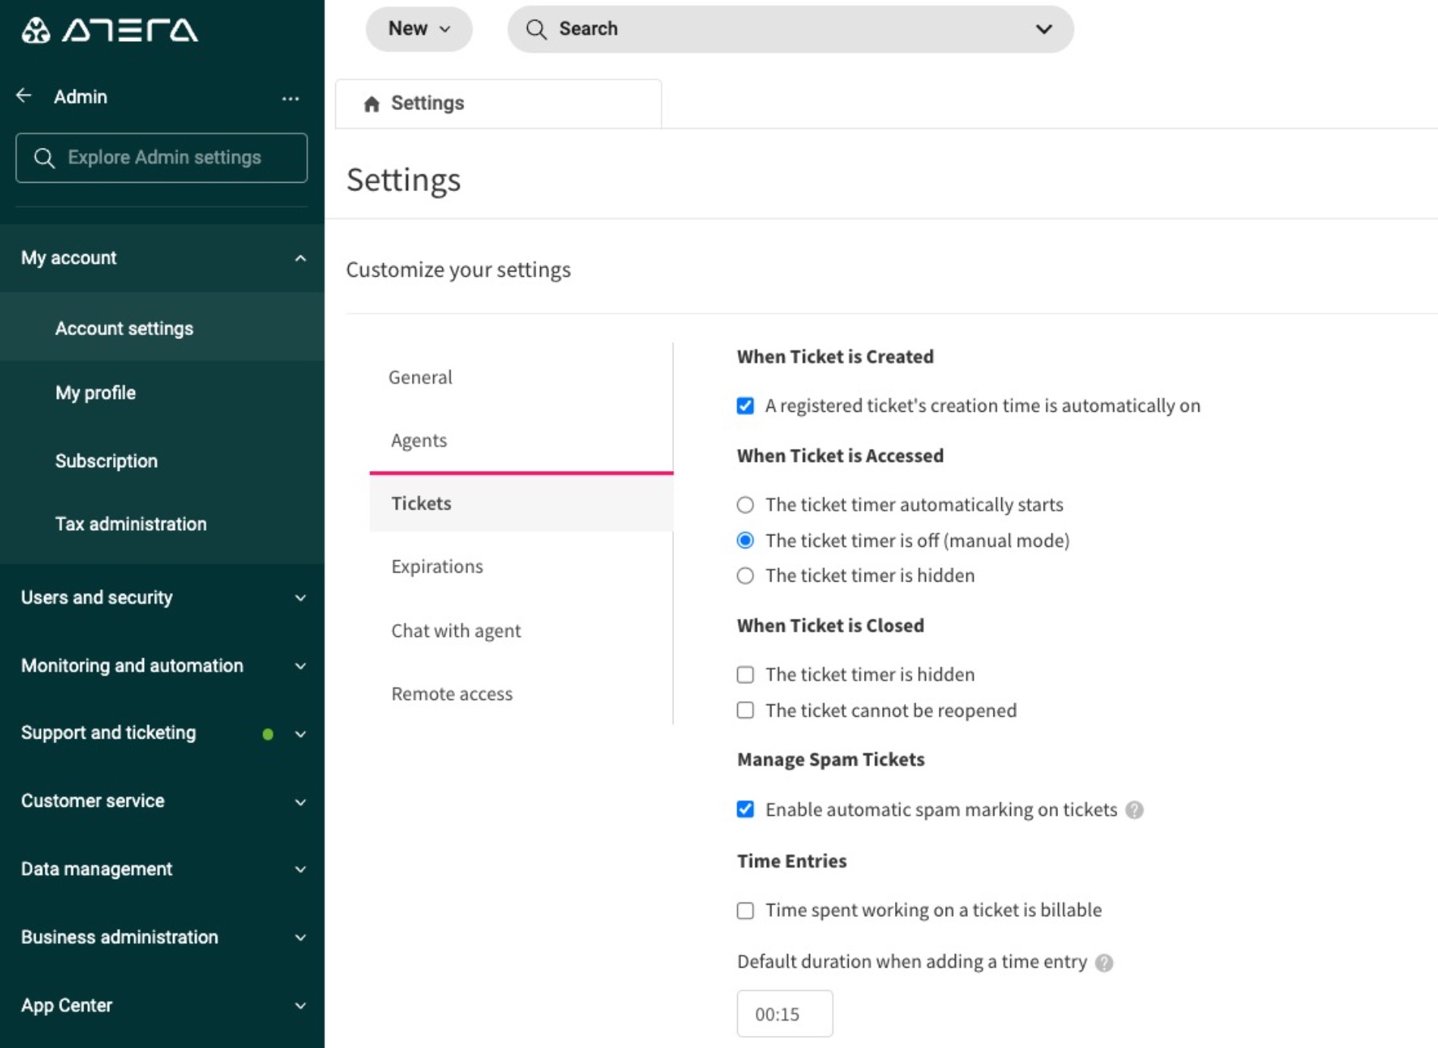Expand the Search bar dropdown chevron

pyautogui.click(x=1044, y=29)
